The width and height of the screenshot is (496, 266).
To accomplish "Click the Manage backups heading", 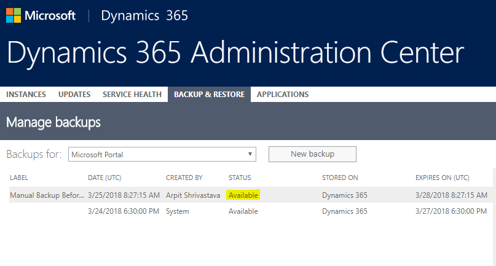I will pos(53,122).
